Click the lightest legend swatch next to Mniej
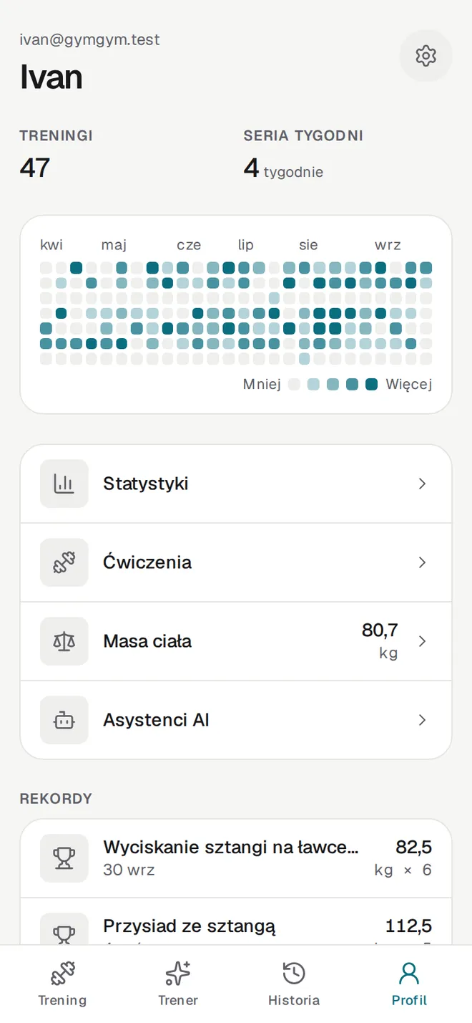472x1023 pixels. tap(294, 385)
